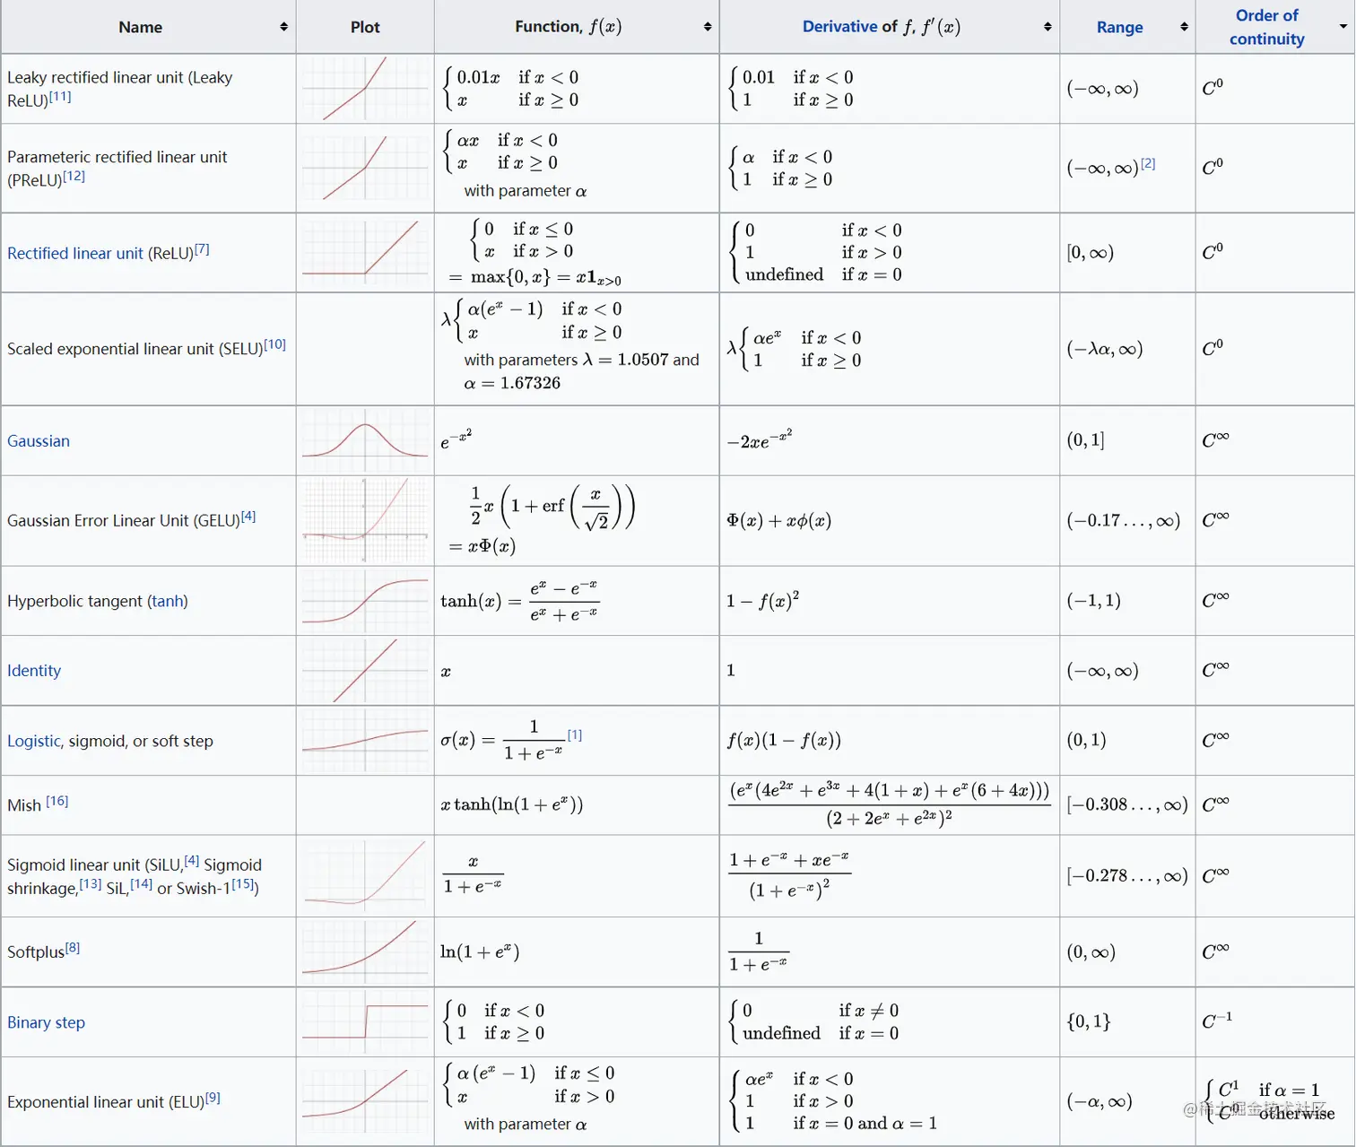The width and height of the screenshot is (1356, 1147).
Task: Select the Plot column header
Action: (x=365, y=27)
